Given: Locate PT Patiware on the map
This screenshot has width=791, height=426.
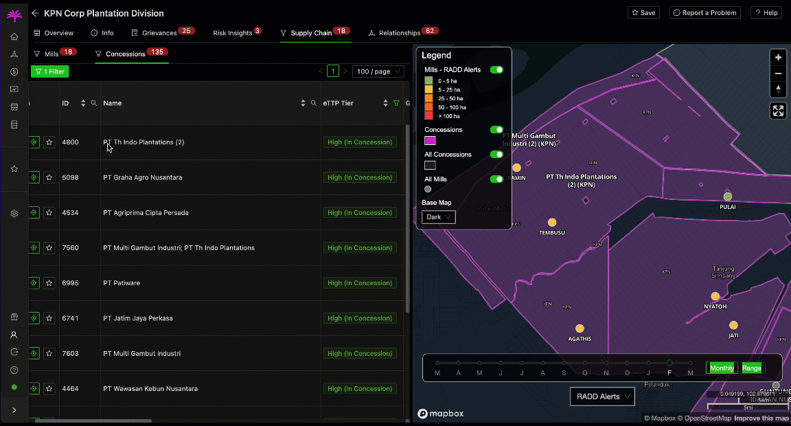Looking at the screenshot, I should pos(34,283).
